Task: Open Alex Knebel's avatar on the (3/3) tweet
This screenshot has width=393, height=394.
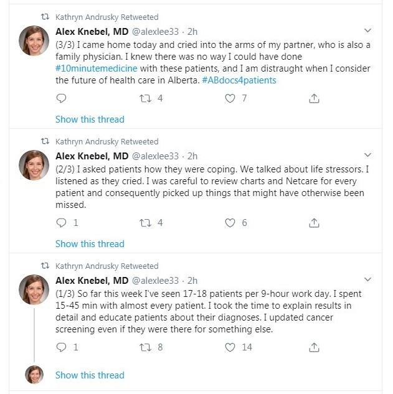Action: 34,41
